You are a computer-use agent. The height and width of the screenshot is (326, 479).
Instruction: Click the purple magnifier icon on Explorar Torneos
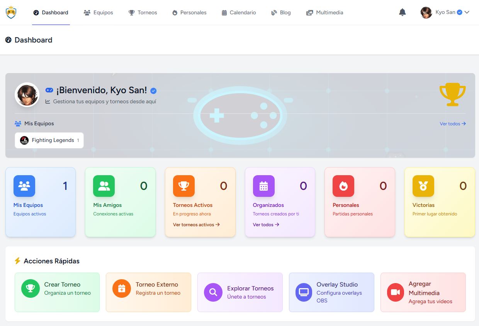pos(213,292)
